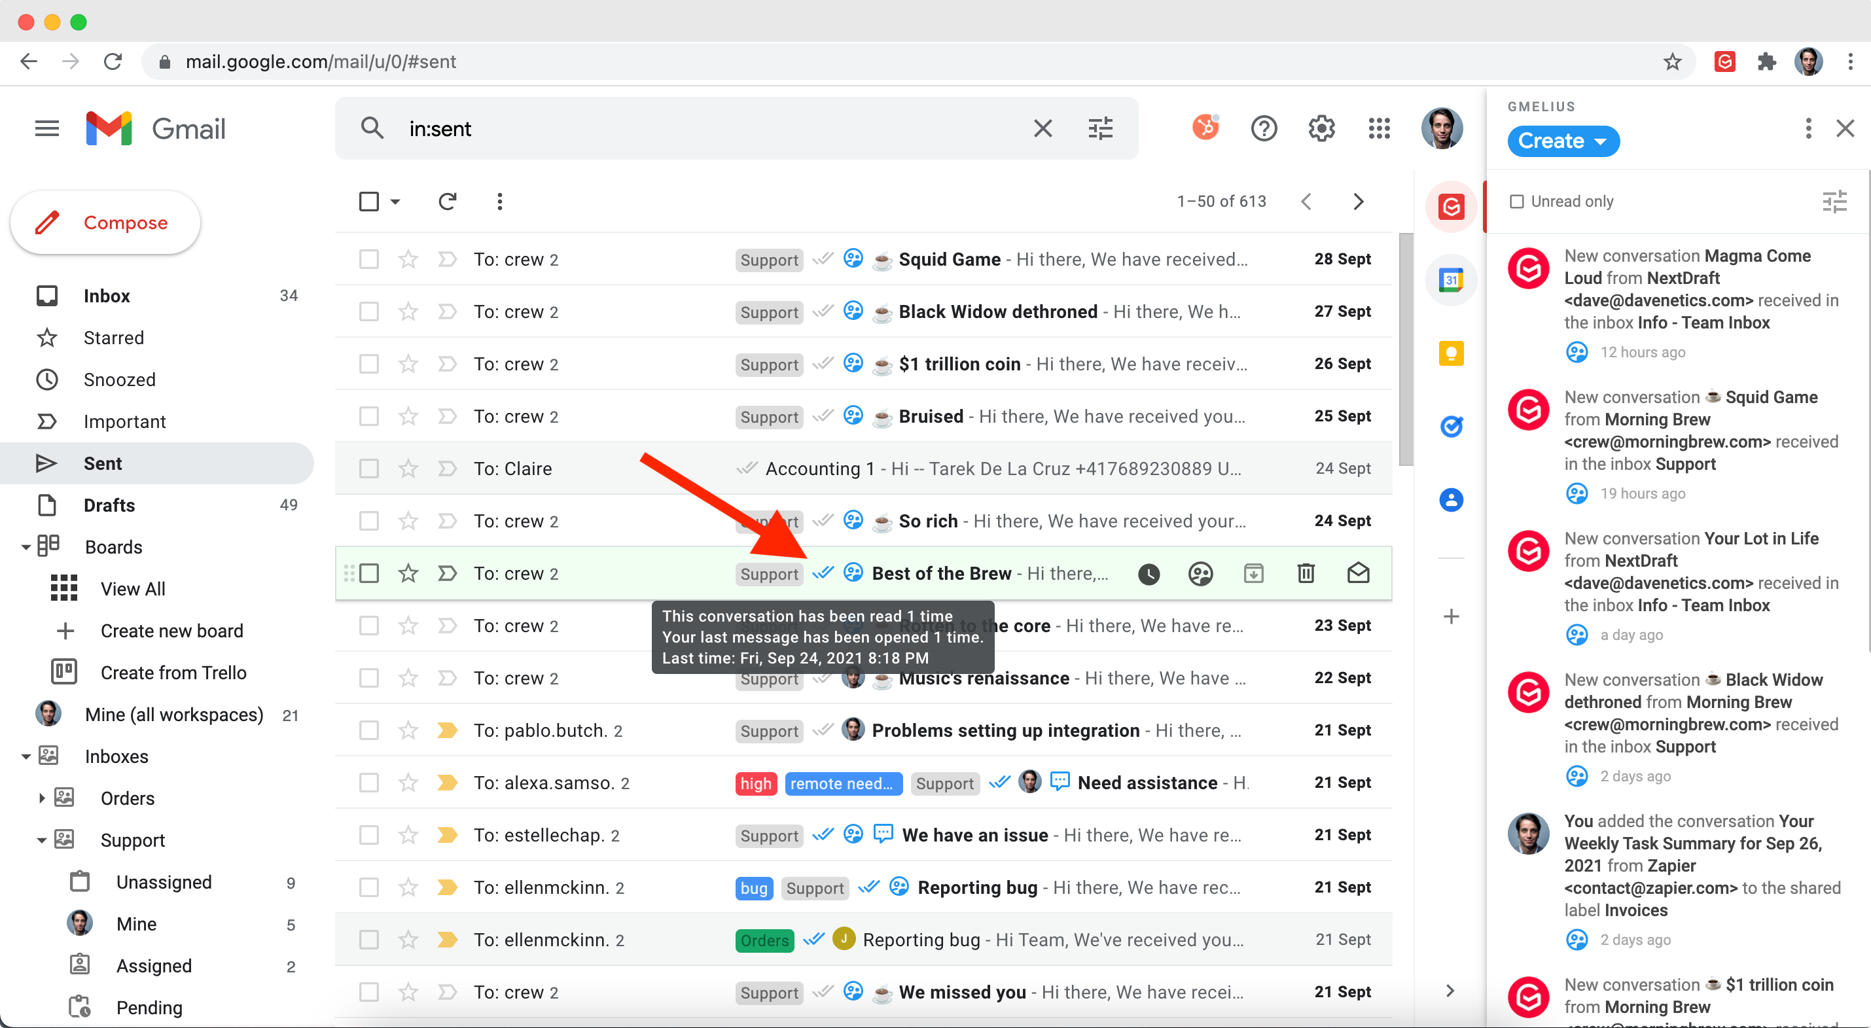The image size is (1871, 1028).
Task: Assign the Best of the Brew conversation
Action: coord(1201,574)
